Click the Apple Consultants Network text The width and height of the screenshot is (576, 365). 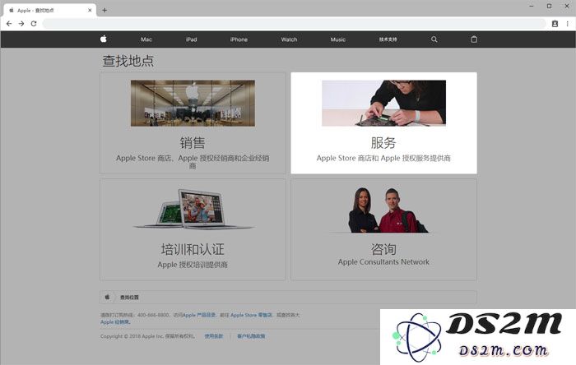[383, 262]
